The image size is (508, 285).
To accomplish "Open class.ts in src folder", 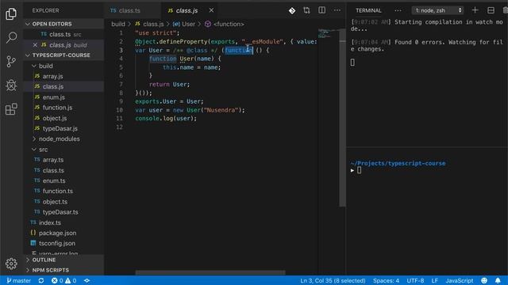I will pos(63,170).
